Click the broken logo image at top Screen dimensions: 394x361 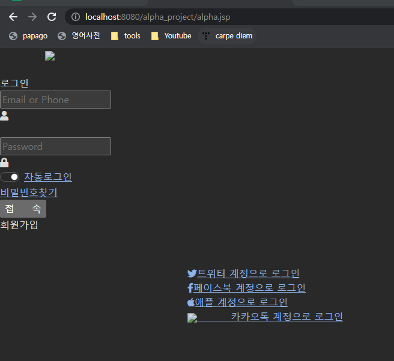[x=50, y=56]
